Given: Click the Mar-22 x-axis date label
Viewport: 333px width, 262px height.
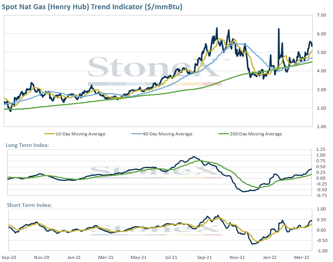Looking at the screenshot, I should click(x=301, y=257).
